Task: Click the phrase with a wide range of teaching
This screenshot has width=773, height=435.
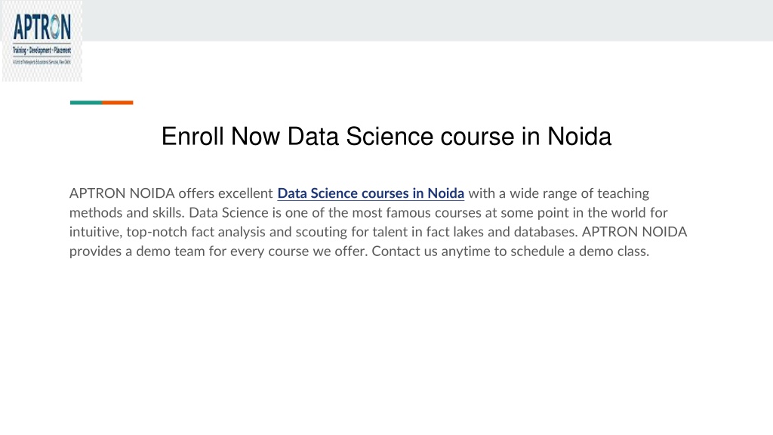Action: 559,193
